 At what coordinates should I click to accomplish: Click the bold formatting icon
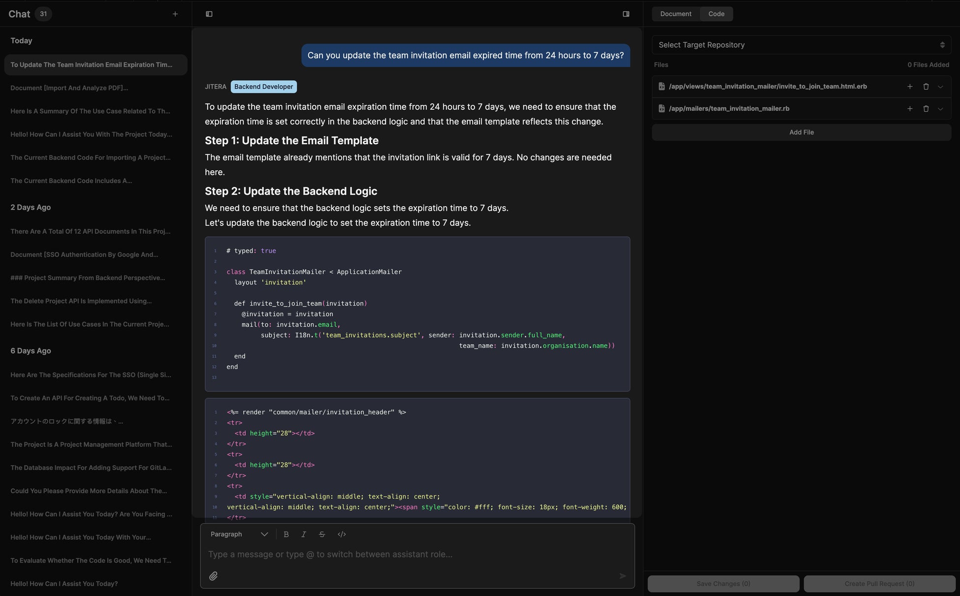[286, 534]
